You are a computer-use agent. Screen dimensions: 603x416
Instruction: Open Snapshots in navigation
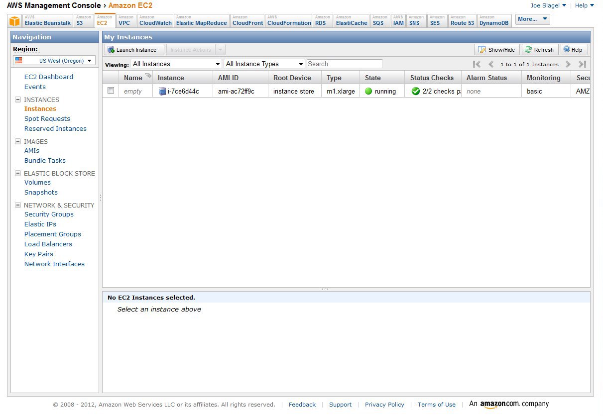(x=41, y=192)
